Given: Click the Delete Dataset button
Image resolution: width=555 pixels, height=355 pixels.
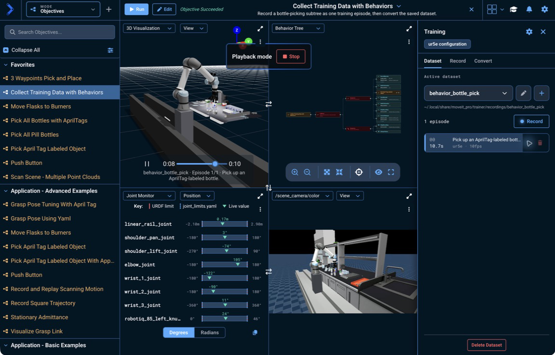Looking at the screenshot, I should tap(486, 345).
